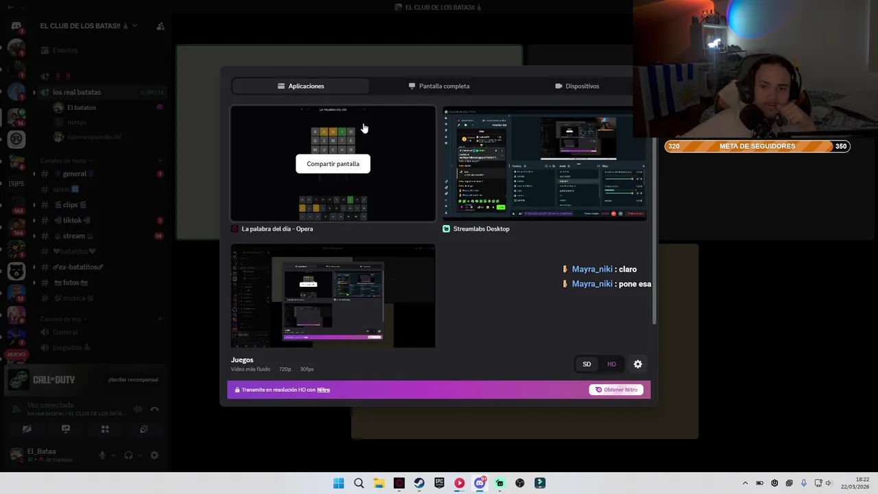Click the invite members icon by server name
Viewport: 878px width, 494px height.
pos(160,26)
